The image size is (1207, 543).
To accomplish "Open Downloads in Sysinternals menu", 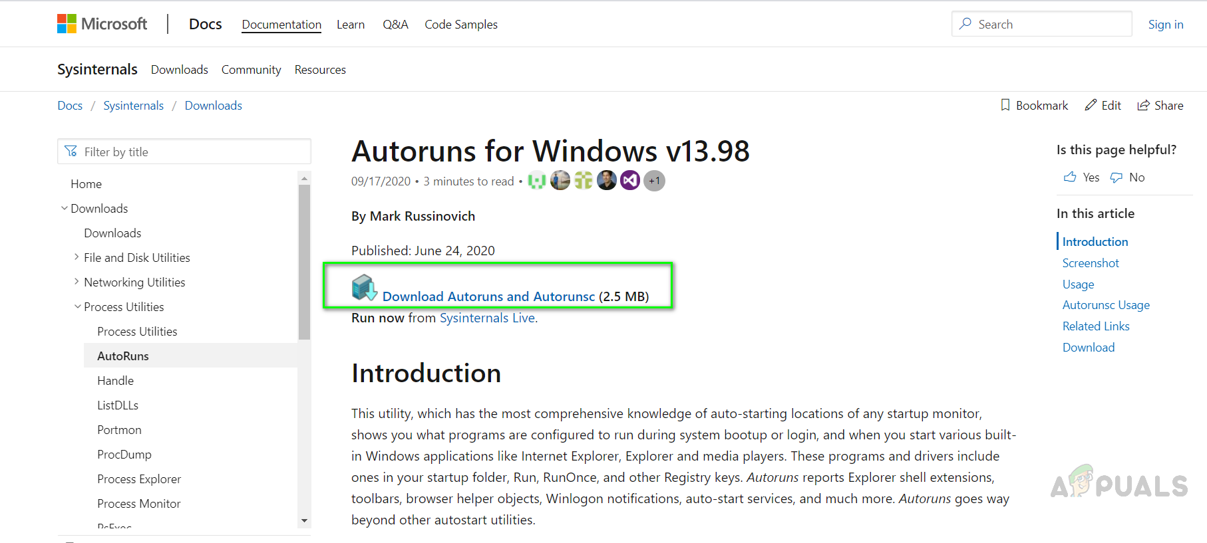I will pos(180,70).
